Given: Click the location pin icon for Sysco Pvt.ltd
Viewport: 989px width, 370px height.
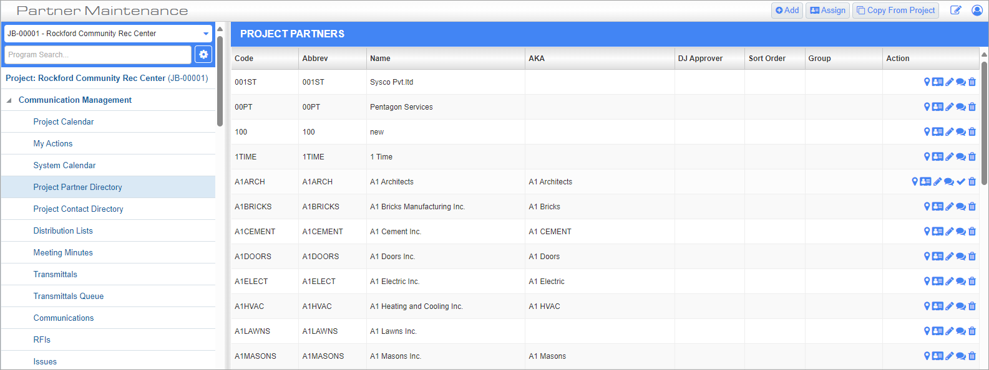Looking at the screenshot, I should (927, 82).
